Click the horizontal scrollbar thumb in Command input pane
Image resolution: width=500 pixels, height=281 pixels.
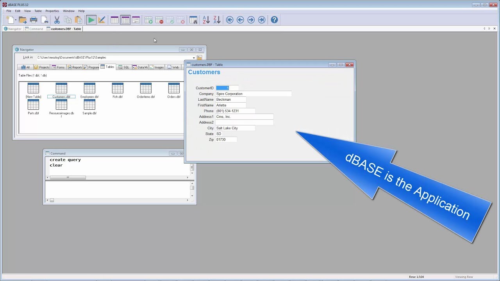click(x=68, y=178)
